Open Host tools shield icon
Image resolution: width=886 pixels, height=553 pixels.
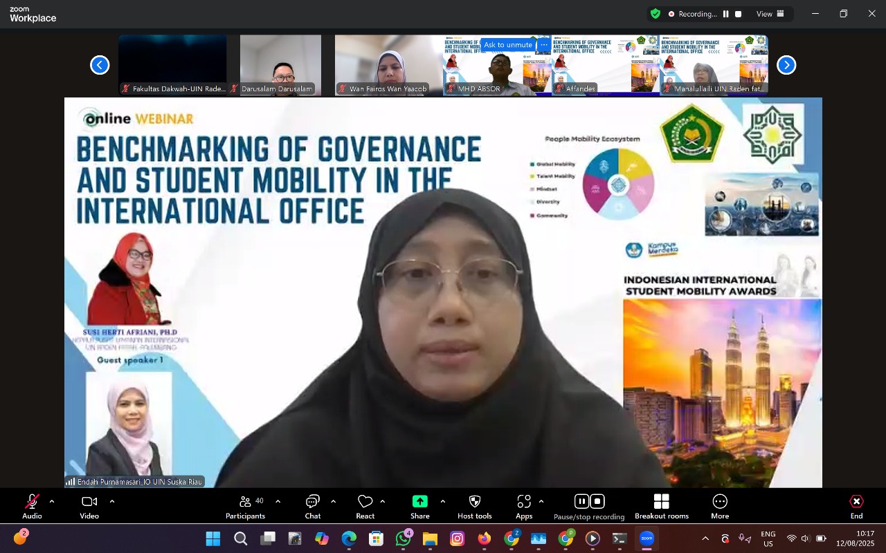pyautogui.click(x=474, y=506)
